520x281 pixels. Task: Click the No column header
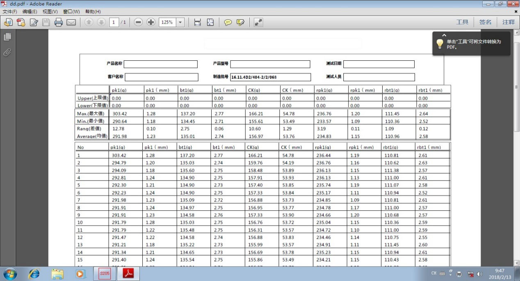click(80, 147)
